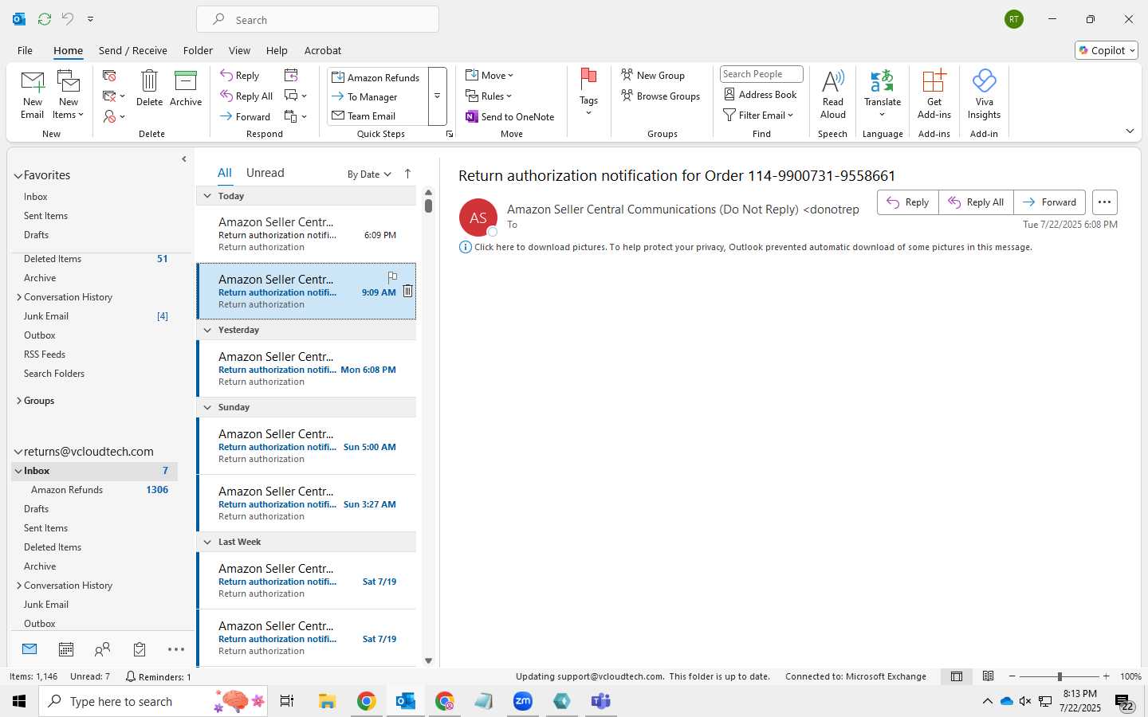Open the 6:09 PM Amazon Seller message
1148x717 pixels.
[x=306, y=234]
